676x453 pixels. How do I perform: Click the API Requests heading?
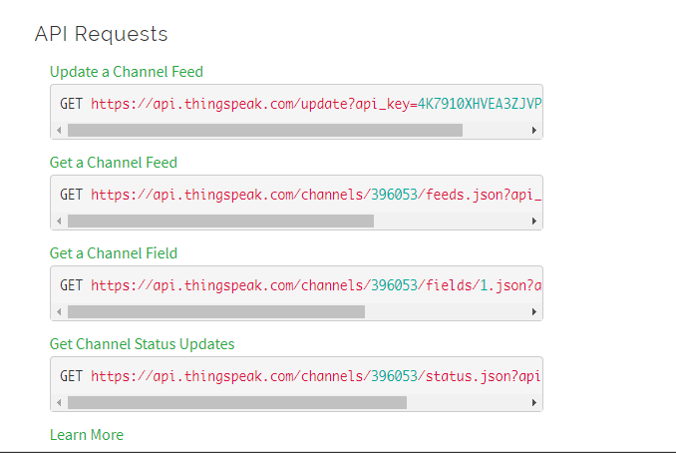tap(101, 34)
